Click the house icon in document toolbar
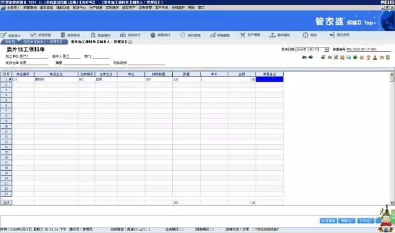The height and width of the screenshot is (233, 395). coord(368,57)
